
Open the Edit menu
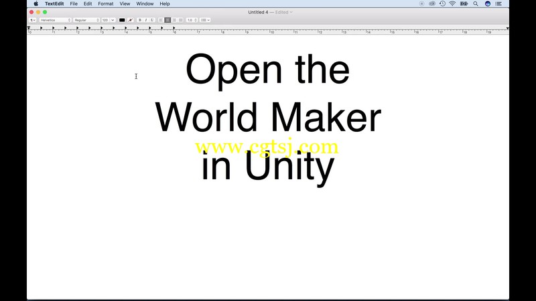click(x=88, y=4)
